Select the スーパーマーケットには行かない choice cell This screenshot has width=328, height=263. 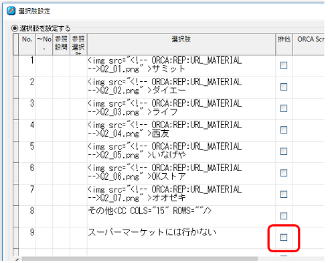[x=181, y=238]
